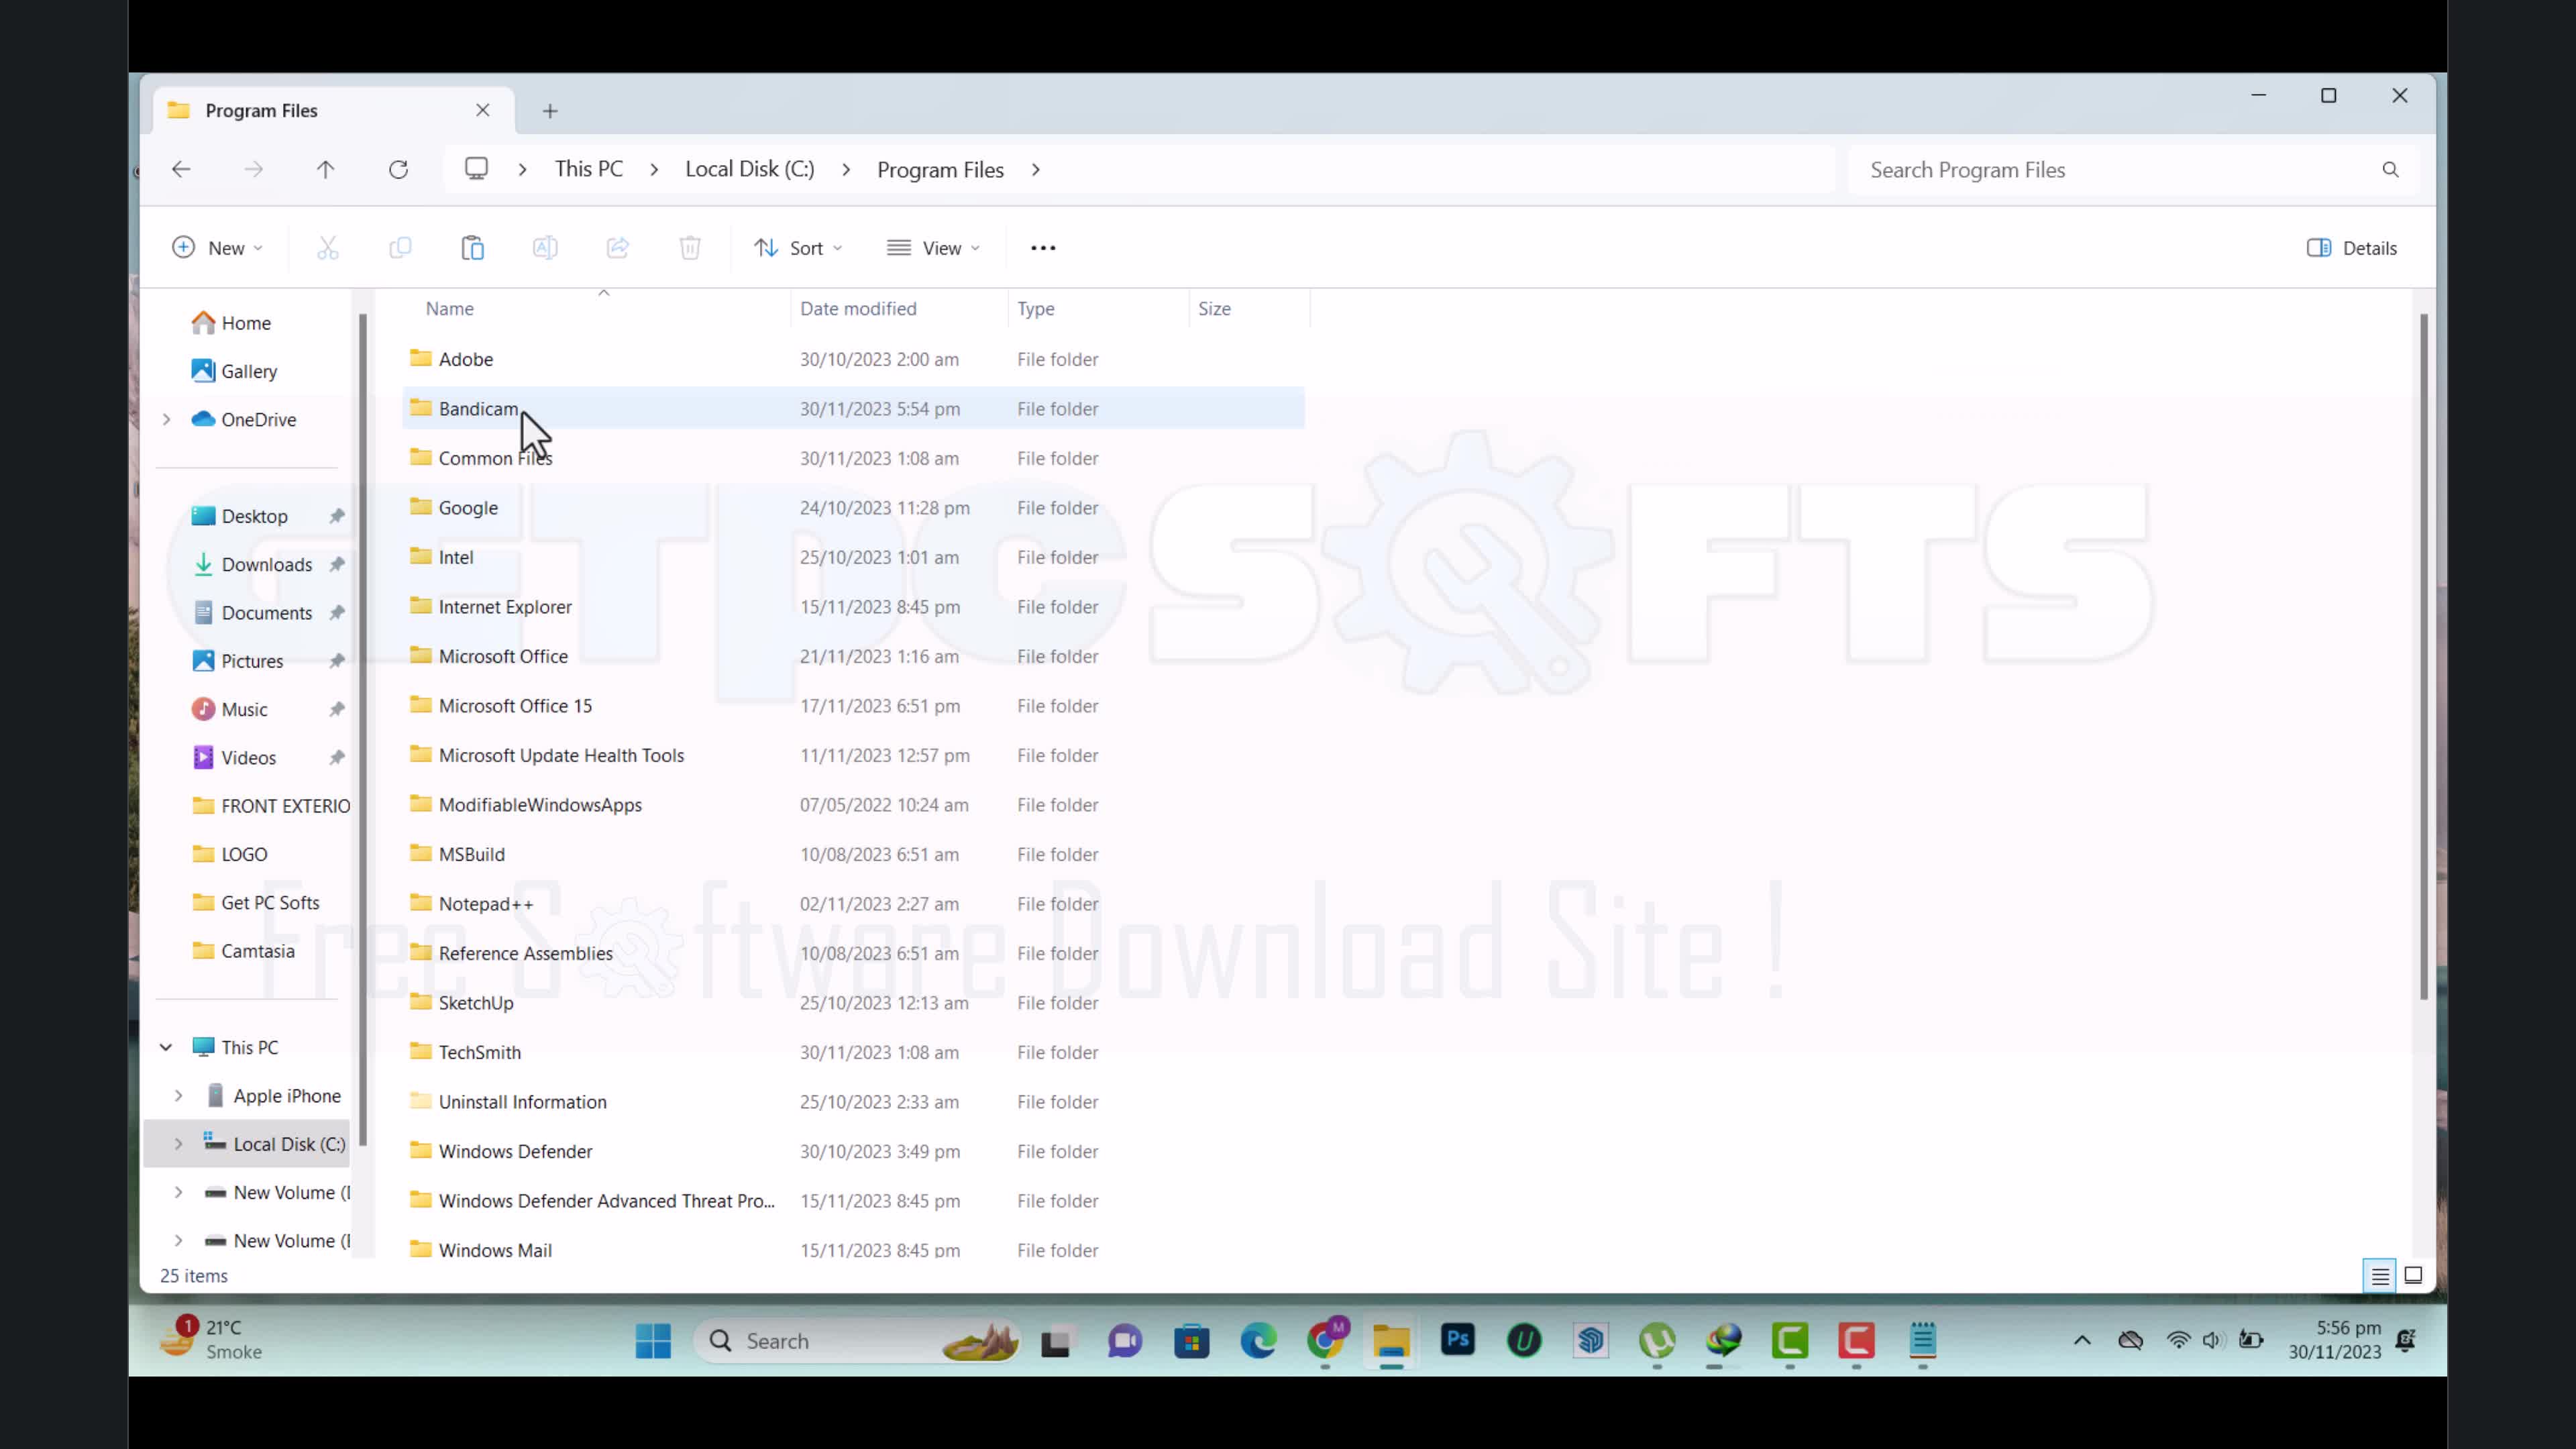Screen dimensions: 2576x1449
Task: Click the navigation pane scrollbar
Action: [362, 730]
